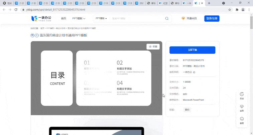Click the file size value 1.96MB
This screenshot has width=253, height=135.
pos(187,82)
